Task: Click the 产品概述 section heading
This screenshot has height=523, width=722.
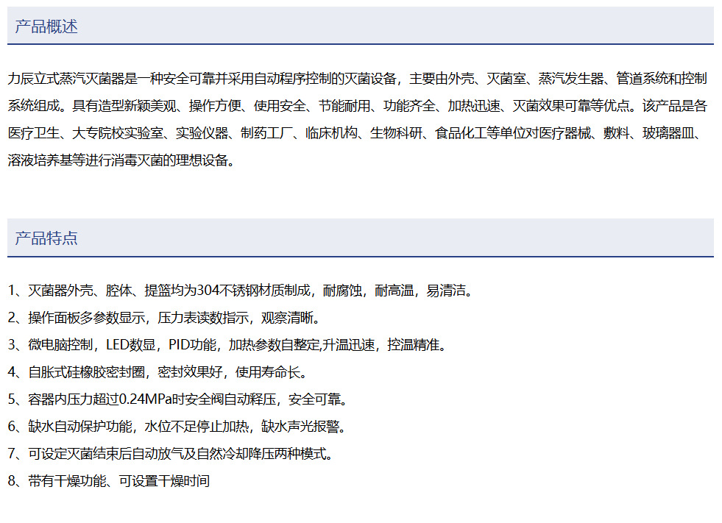Action: (x=46, y=26)
